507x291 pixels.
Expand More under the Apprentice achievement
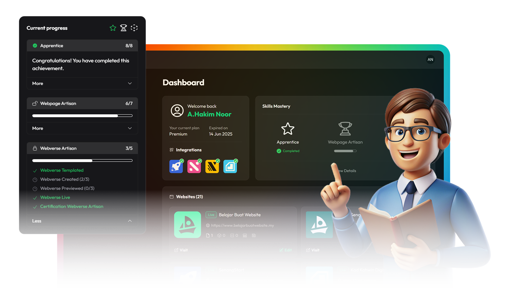click(82, 84)
